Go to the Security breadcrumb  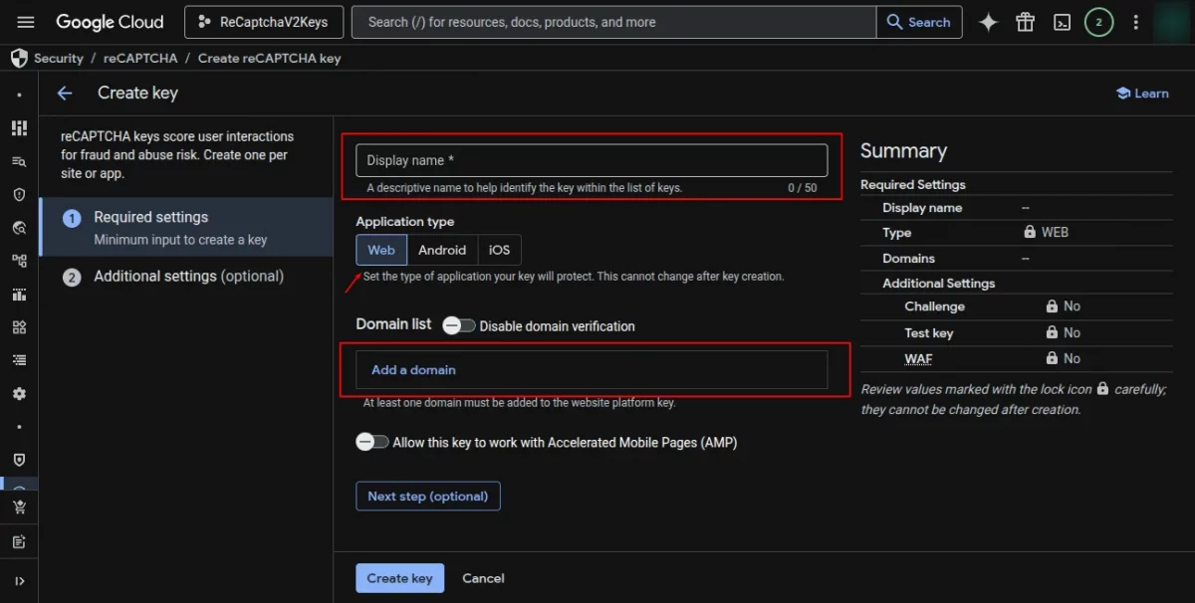(59, 58)
